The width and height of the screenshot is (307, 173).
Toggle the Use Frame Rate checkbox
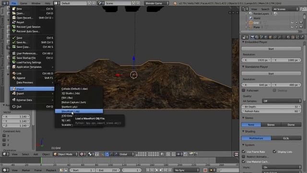point(244,152)
